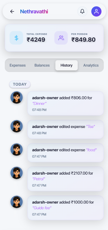Click the Nethravathi group title
This screenshot has width=108, height=230.
pos(34,11)
